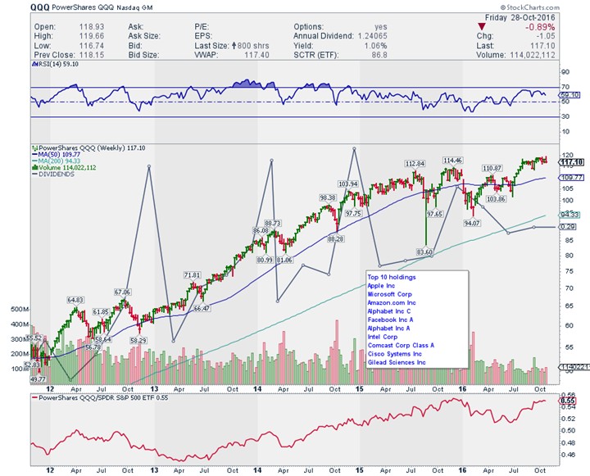Screen dimensions: 590x476
Task: Click the QQQ ticker symbol title
Action: [40, 7]
